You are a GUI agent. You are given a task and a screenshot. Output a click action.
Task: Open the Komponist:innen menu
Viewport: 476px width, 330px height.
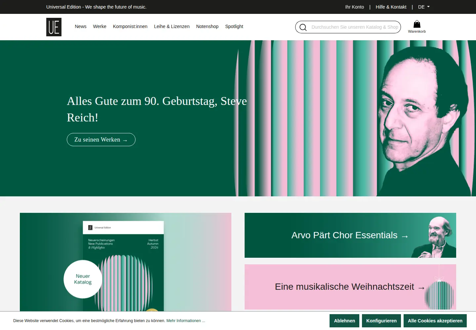tap(130, 26)
